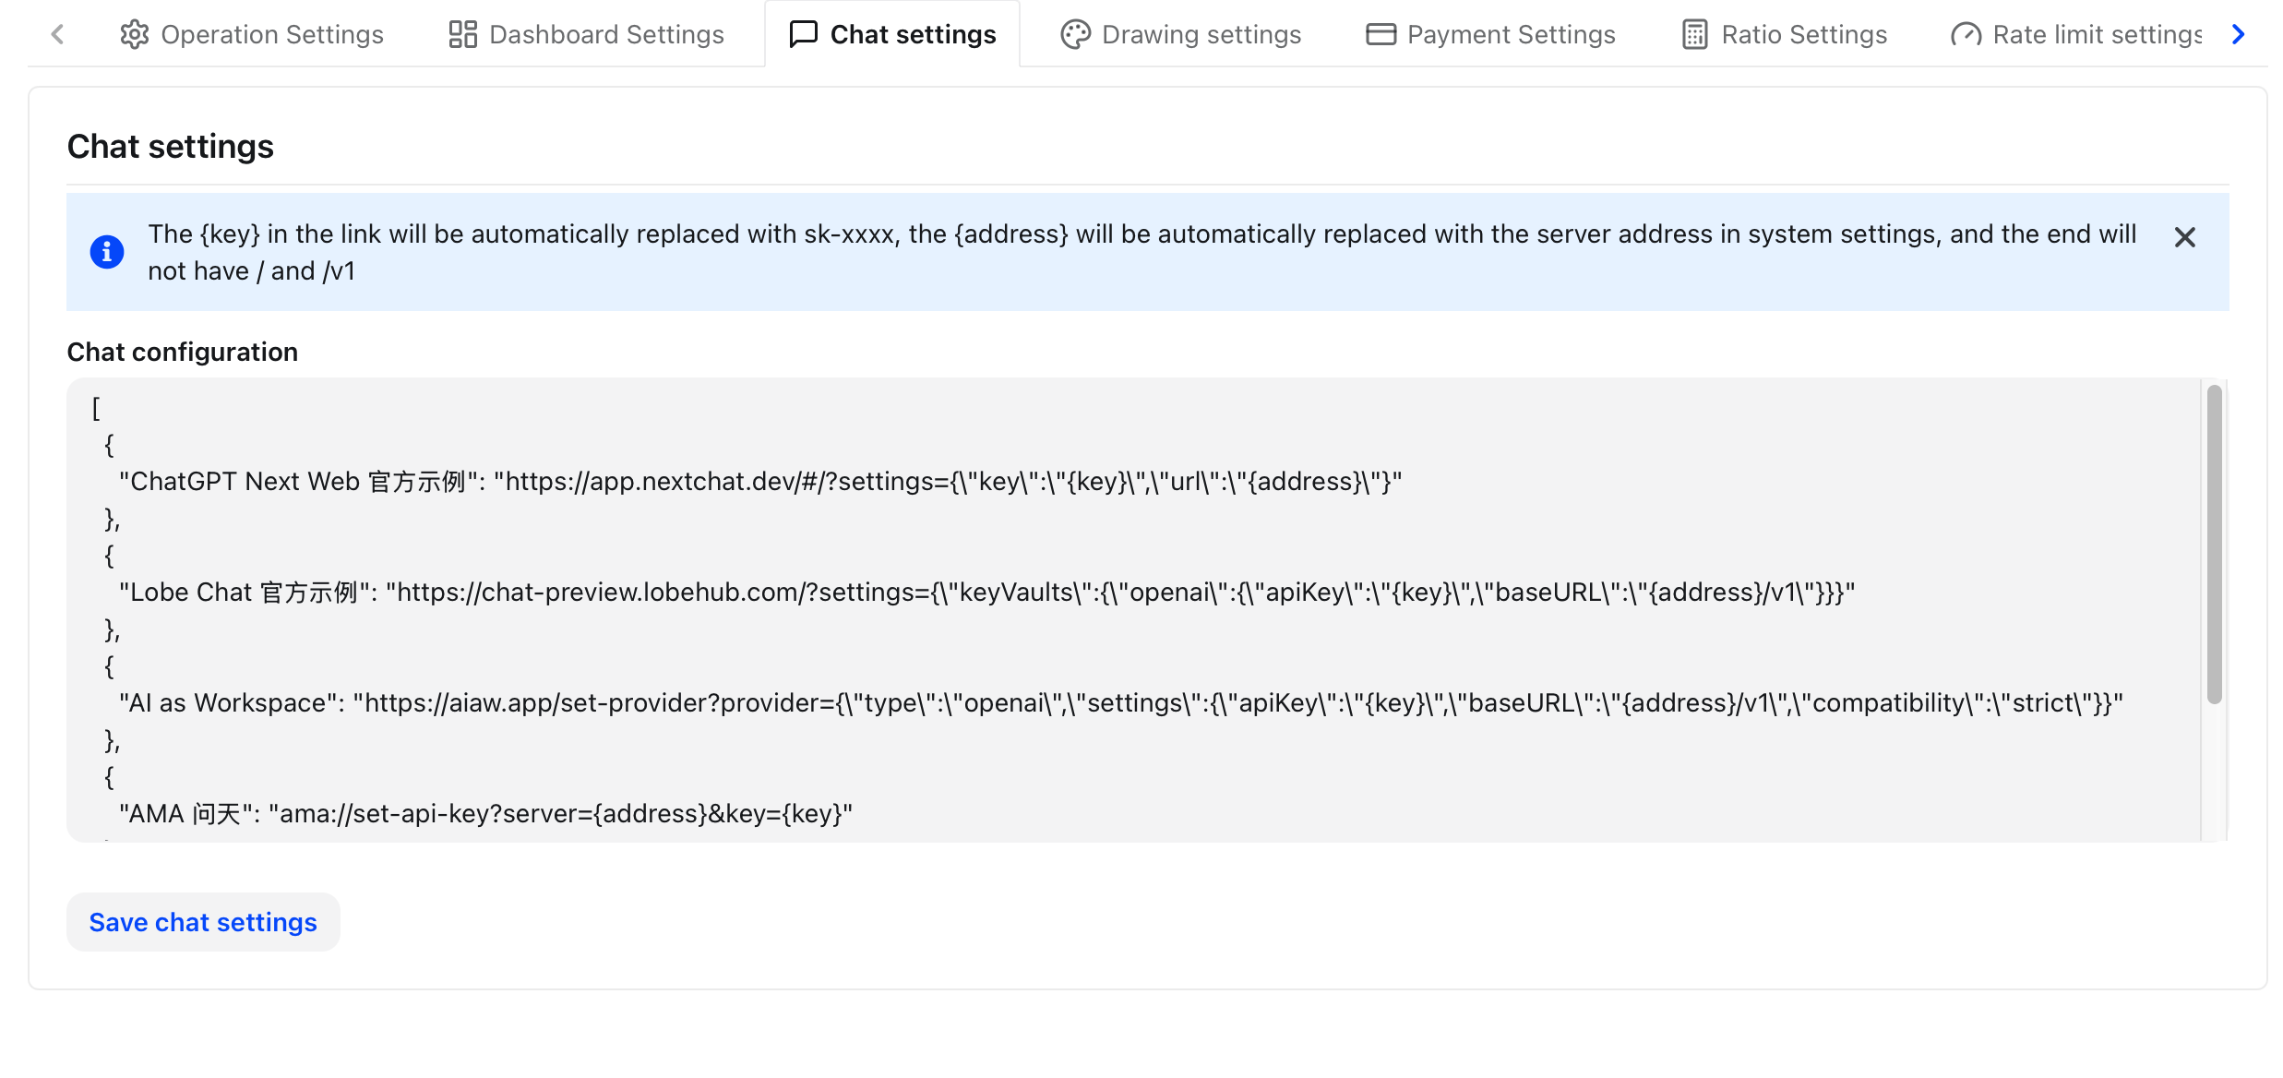Screen dimensions: 2283x1078
Task: Click the Drawing settings palette icon
Action: pos(1075,34)
